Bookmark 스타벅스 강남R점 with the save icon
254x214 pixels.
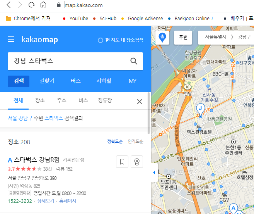[x=122, y=162]
